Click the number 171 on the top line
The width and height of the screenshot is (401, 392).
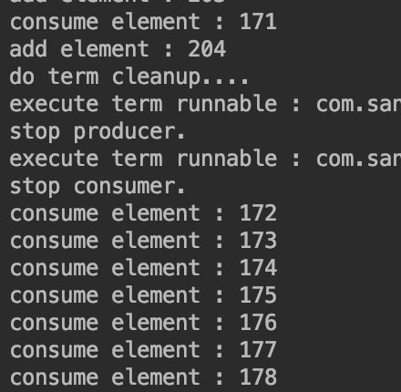258,22
